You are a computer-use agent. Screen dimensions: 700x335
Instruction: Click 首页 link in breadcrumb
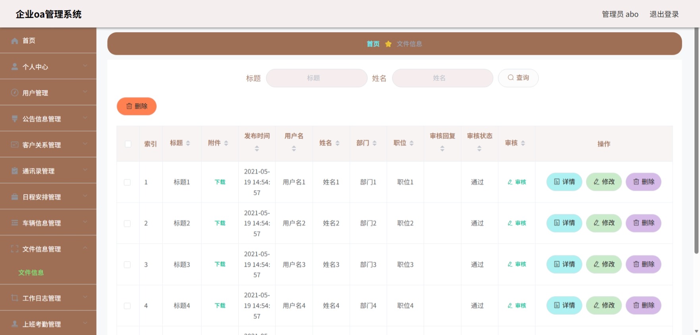[x=373, y=44]
